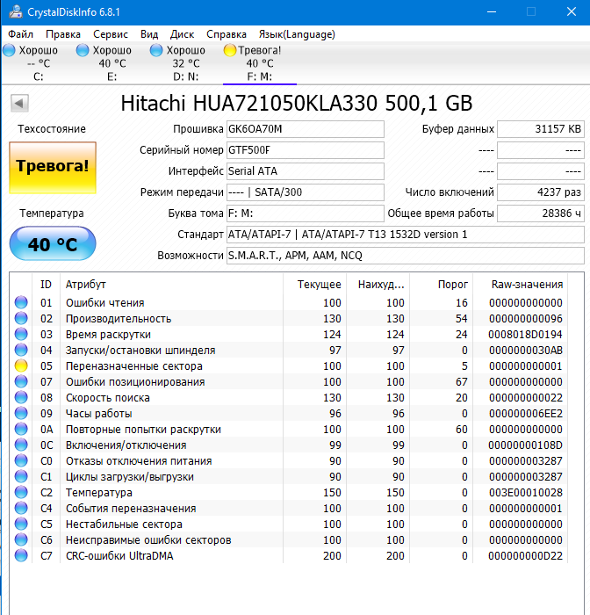Open the Сервис menu
This screenshot has width=590, height=615.
[x=111, y=34]
